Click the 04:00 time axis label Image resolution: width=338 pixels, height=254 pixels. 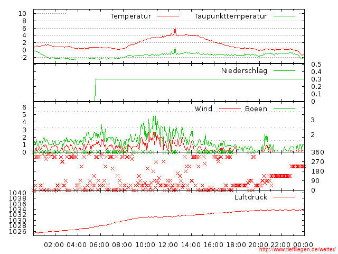point(77,245)
